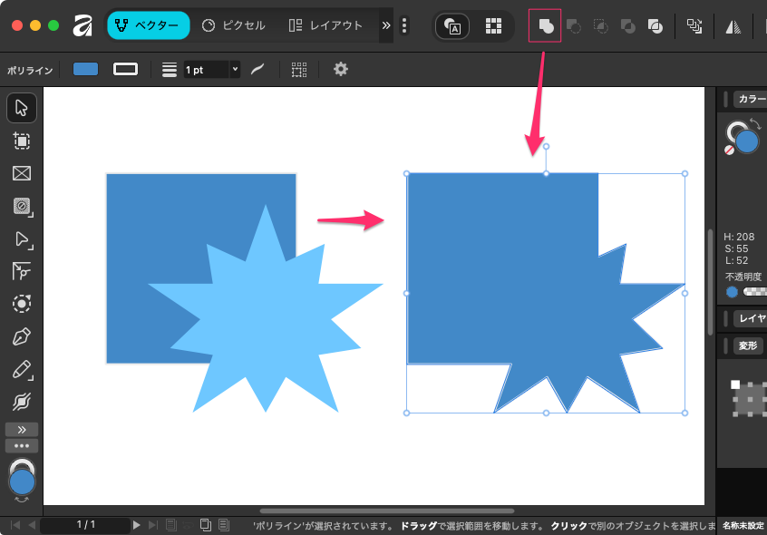767x535 pixels.
Task: Select the Pencil tool
Action: click(x=22, y=369)
